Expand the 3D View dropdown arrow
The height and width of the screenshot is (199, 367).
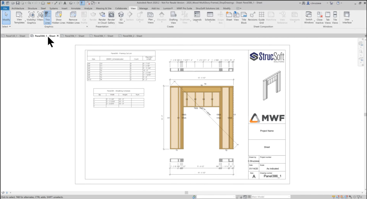[x=124, y=21]
